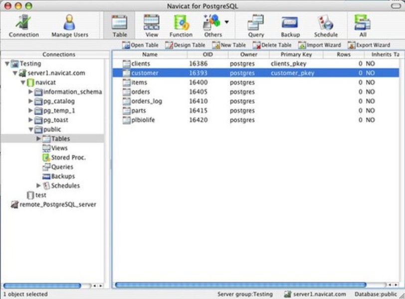The width and height of the screenshot is (405, 299).
Task: Collapse the public schema tree node
Action: click(31, 130)
